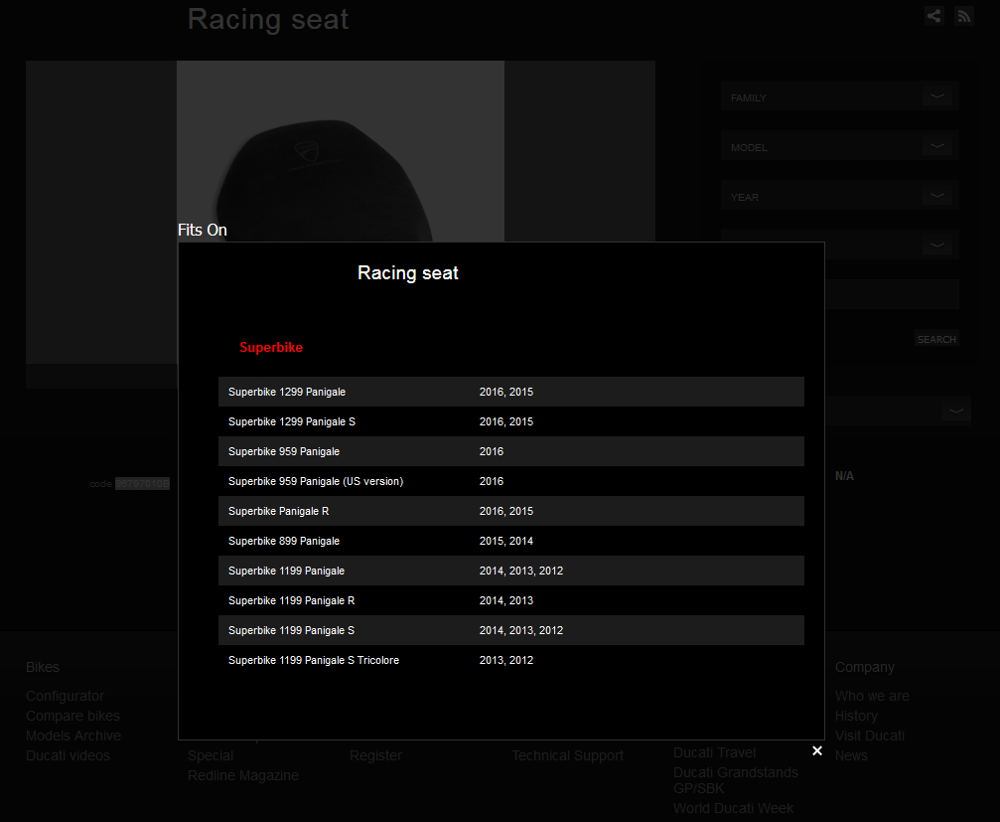1000x822 pixels.
Task: Open Redline Magazine link
Action: [243, 775]
